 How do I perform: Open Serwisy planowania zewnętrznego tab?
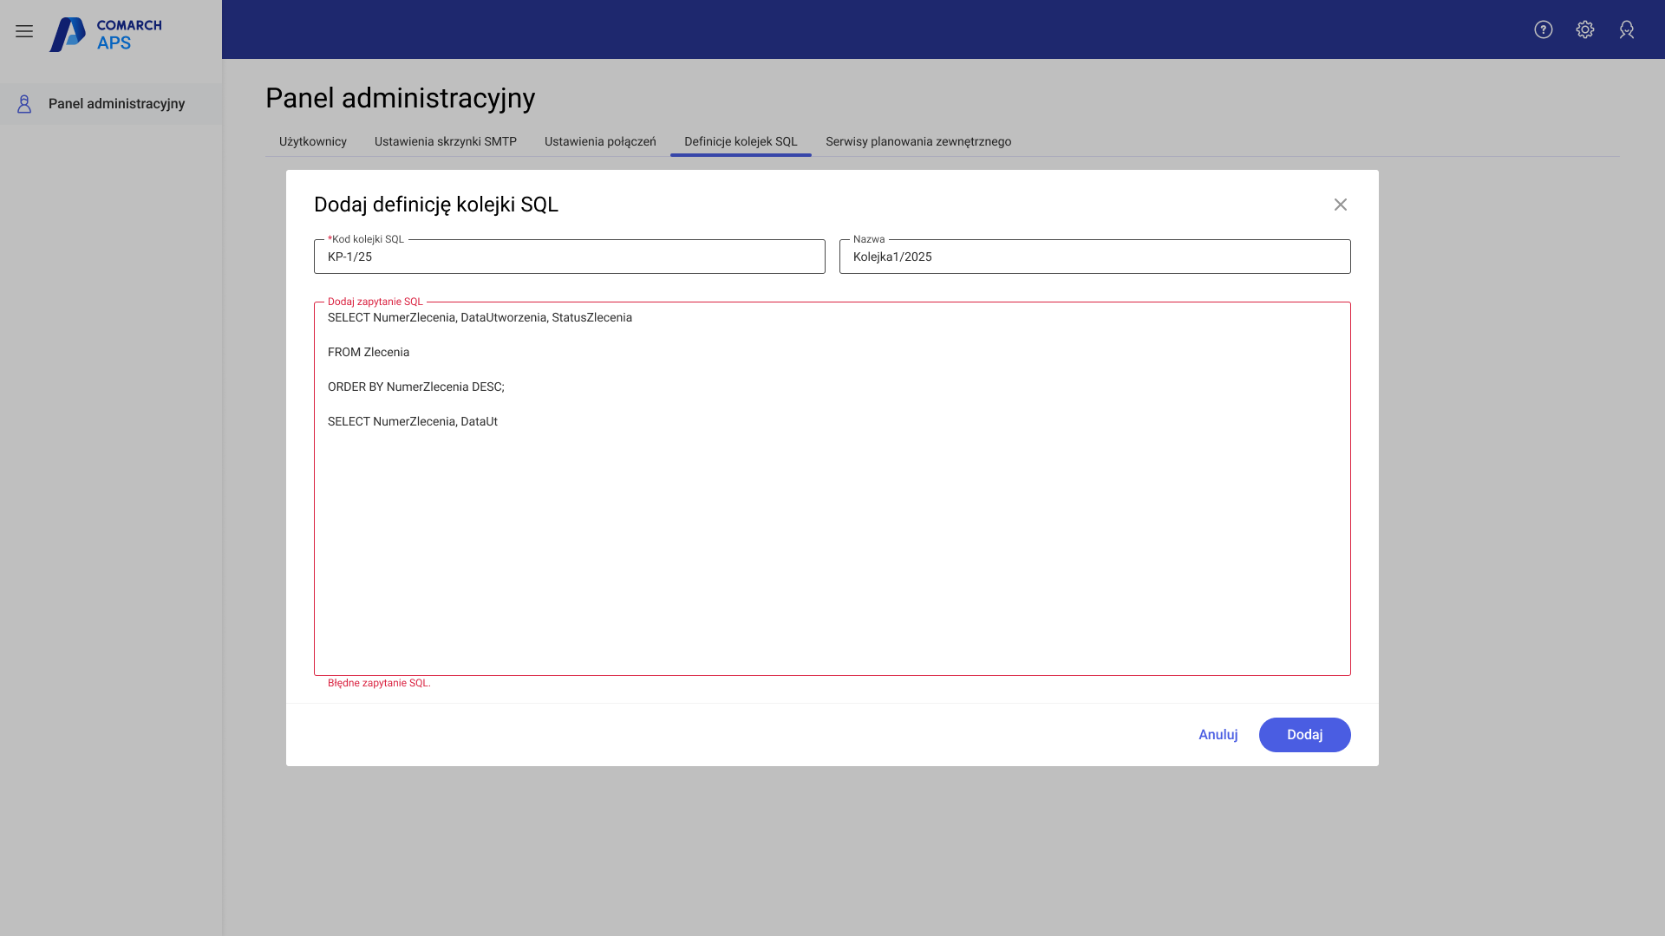click(917, 141)
